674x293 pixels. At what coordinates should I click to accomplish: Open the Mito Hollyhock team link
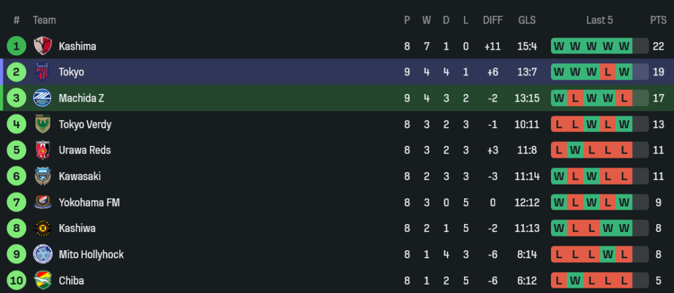tap(91, 254)
